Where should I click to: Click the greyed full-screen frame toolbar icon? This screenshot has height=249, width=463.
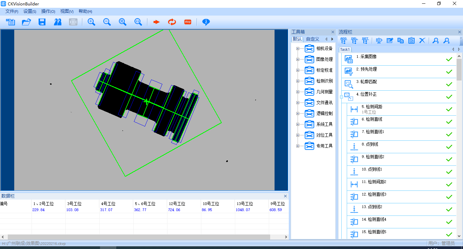point(73,22)
